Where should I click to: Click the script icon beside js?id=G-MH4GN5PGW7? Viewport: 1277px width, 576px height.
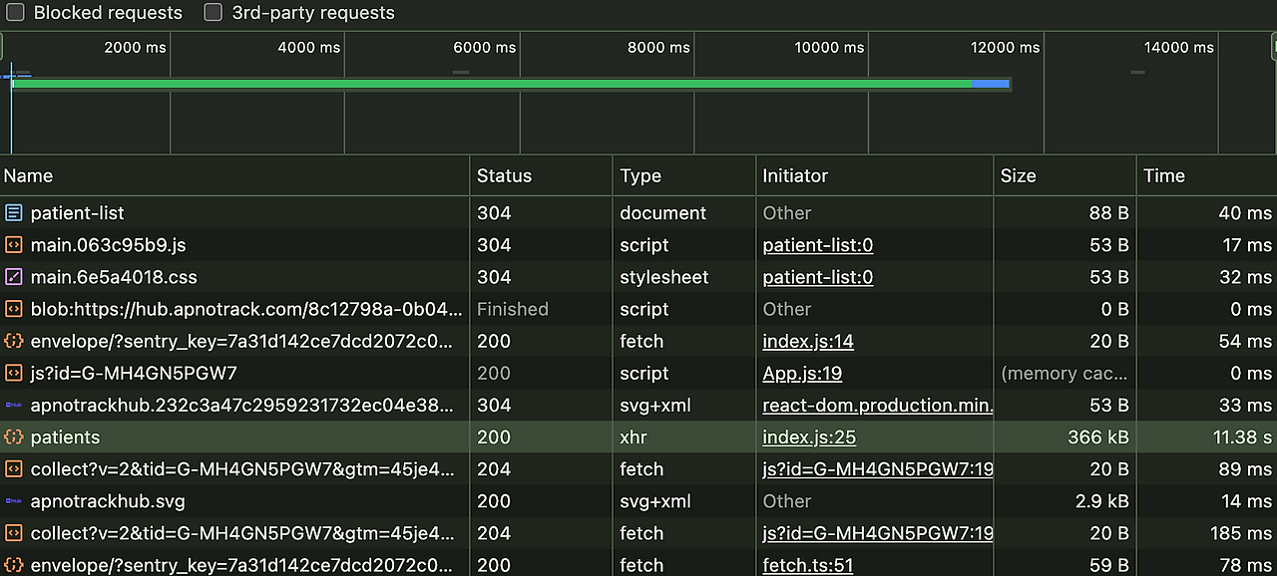[x=14, y=373]
